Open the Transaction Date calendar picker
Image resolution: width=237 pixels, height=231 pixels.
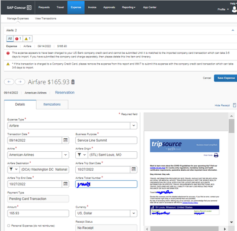[x=65, y=140]
